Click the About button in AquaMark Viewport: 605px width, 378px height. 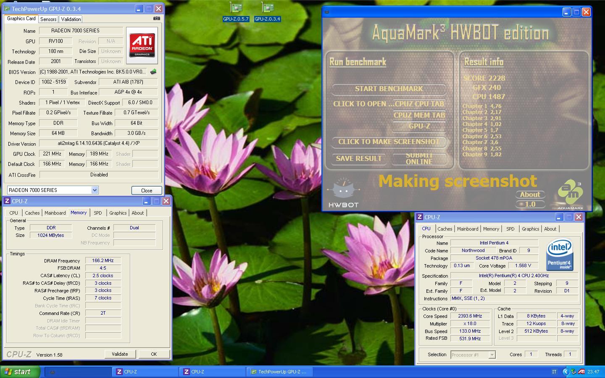point(530,194)
